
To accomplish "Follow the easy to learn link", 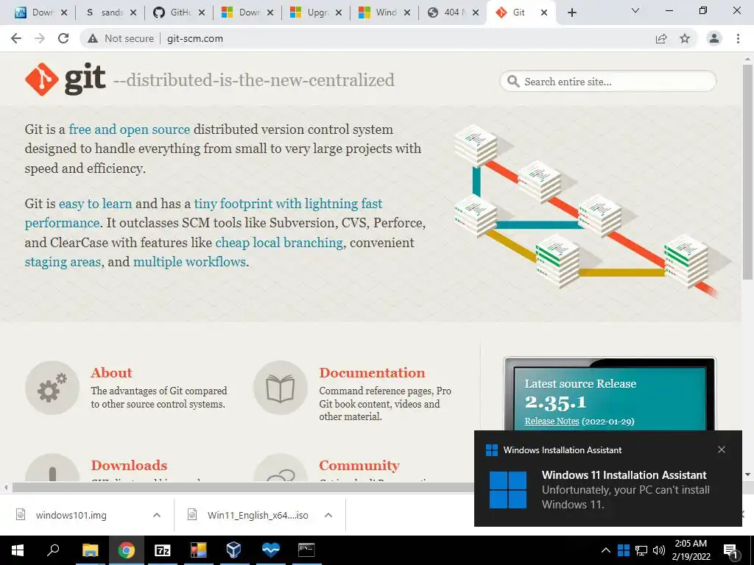I will coord(95,204).
